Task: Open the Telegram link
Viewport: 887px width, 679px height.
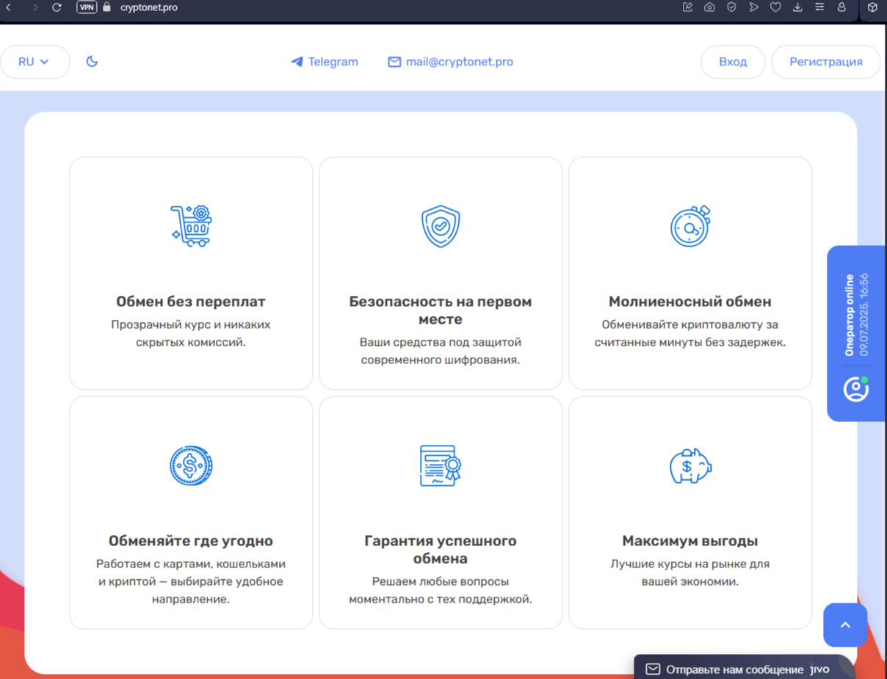Action: coord(325,62)
